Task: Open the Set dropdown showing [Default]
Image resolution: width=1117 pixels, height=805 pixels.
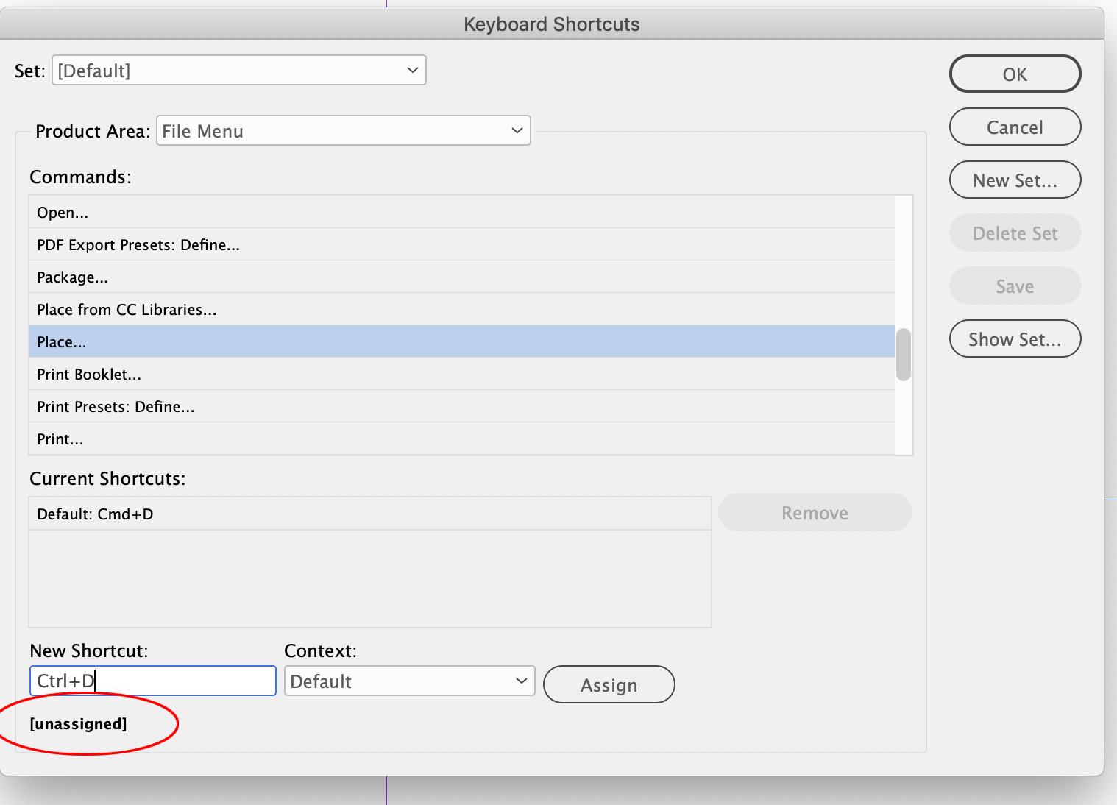Action: 238,70
